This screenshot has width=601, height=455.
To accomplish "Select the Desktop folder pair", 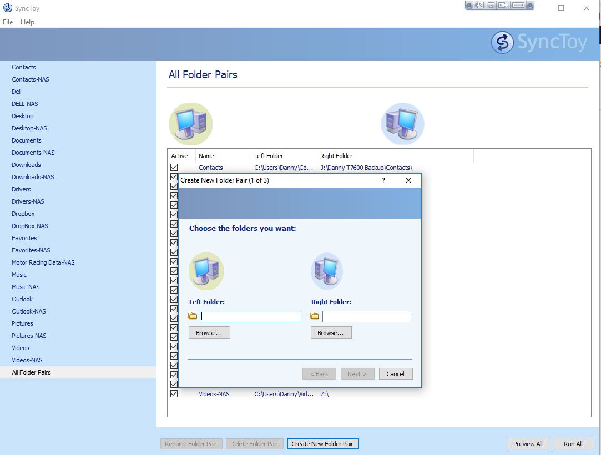I will tap(23, 116).
